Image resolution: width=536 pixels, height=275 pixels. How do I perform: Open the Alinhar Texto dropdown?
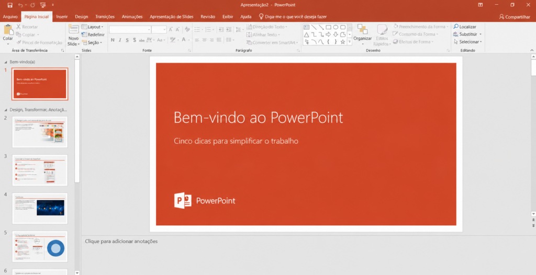point(263,35)
